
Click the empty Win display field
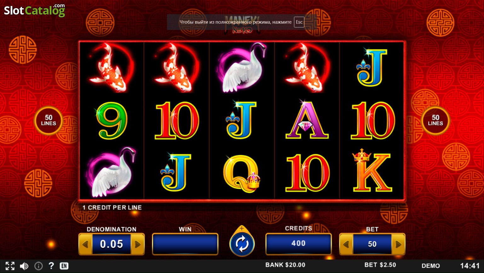click(x=185, y=244)
